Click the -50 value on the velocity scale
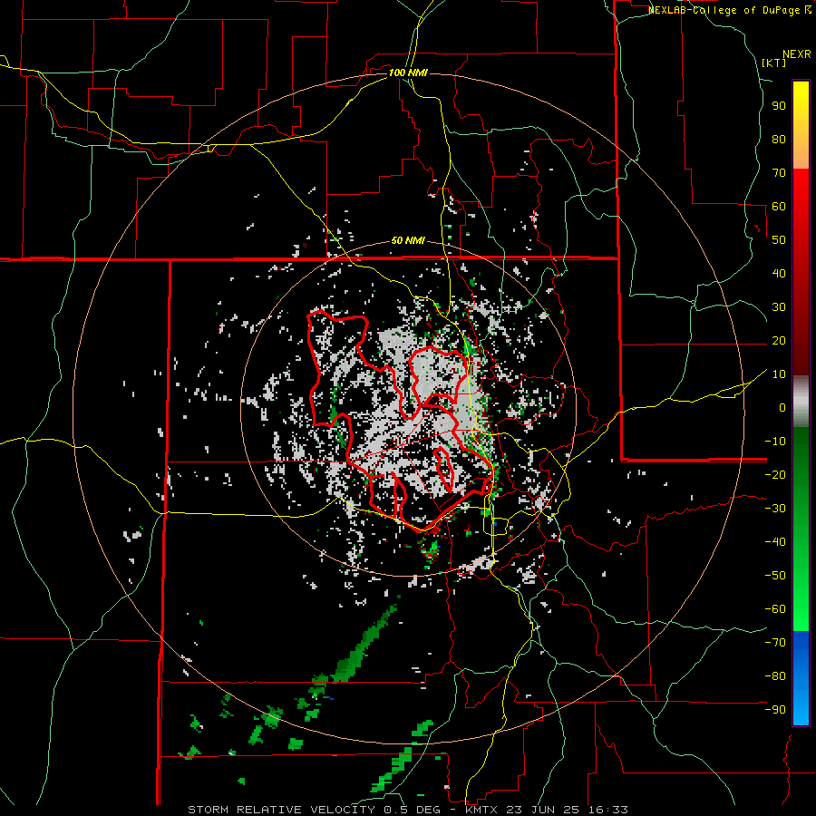The height and width of the screenshot is (816, 816). coord(775,576)
